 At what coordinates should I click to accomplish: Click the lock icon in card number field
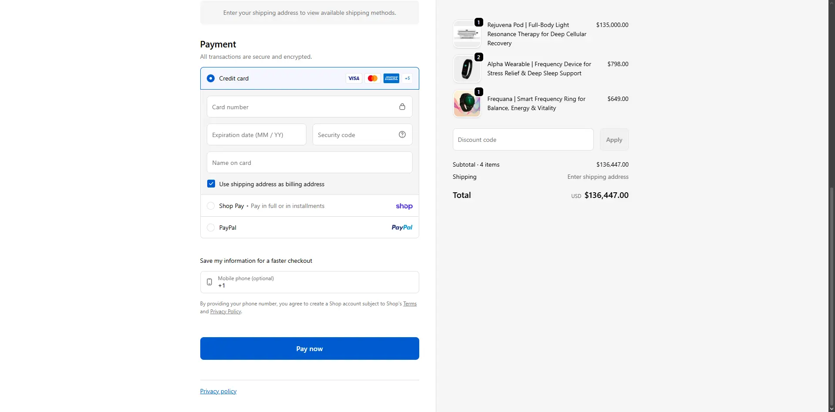(402, 107)
